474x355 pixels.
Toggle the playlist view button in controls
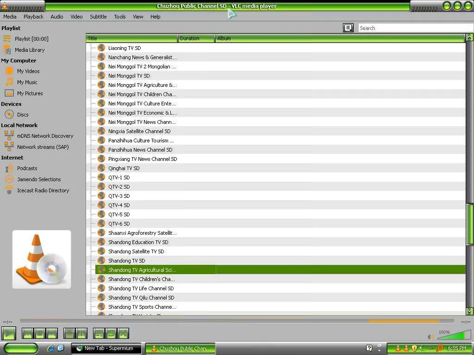point(99,334)
